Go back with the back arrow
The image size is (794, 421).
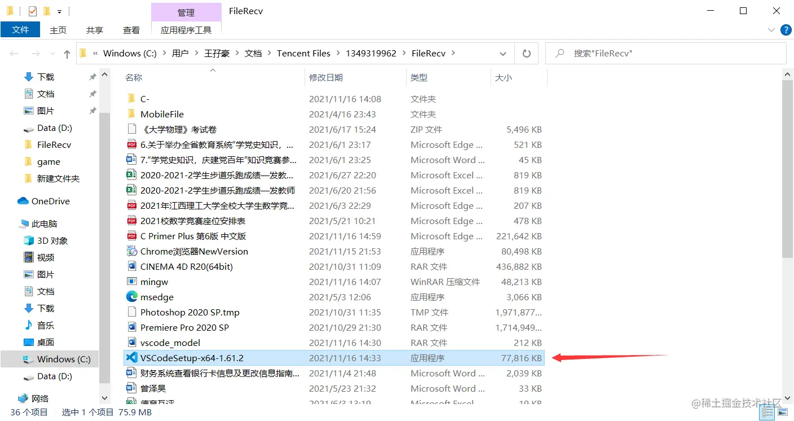pyautogui.click(x=15, y=54)
